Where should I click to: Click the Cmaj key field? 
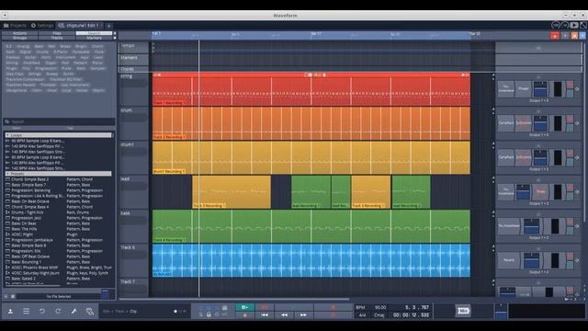point(379,315)
